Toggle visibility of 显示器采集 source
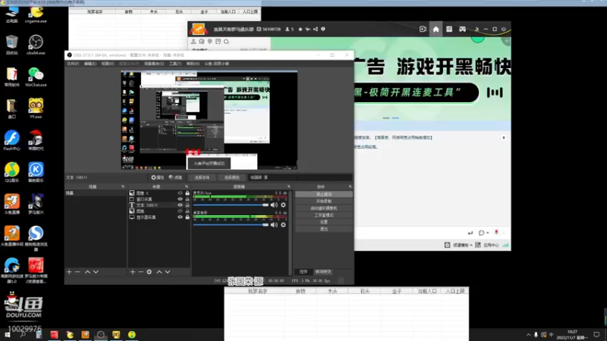The width and height of the screenshot is (607, 341). pos(180,217)
